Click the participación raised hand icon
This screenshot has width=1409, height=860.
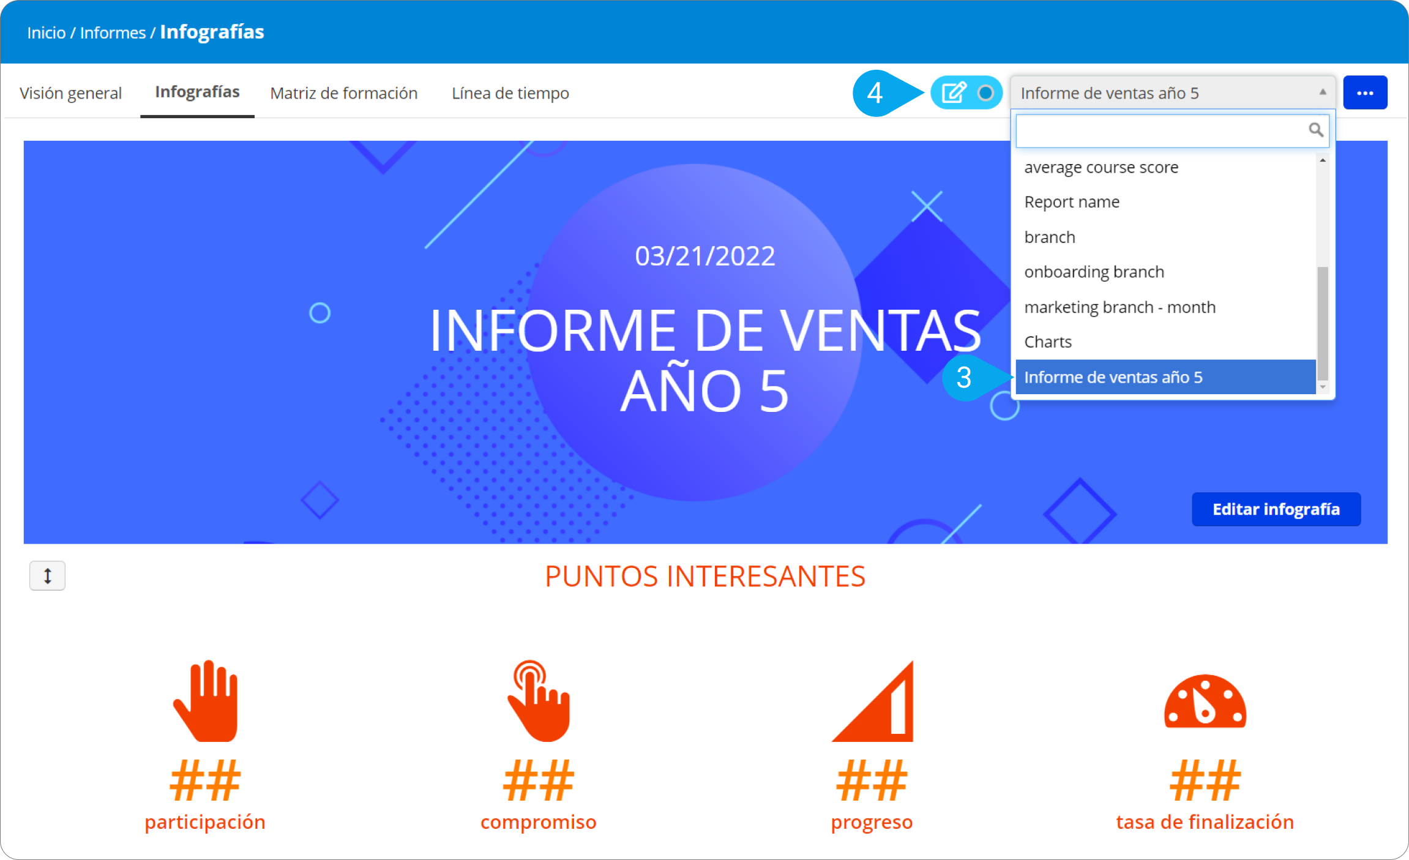click(x=206, y=701)
